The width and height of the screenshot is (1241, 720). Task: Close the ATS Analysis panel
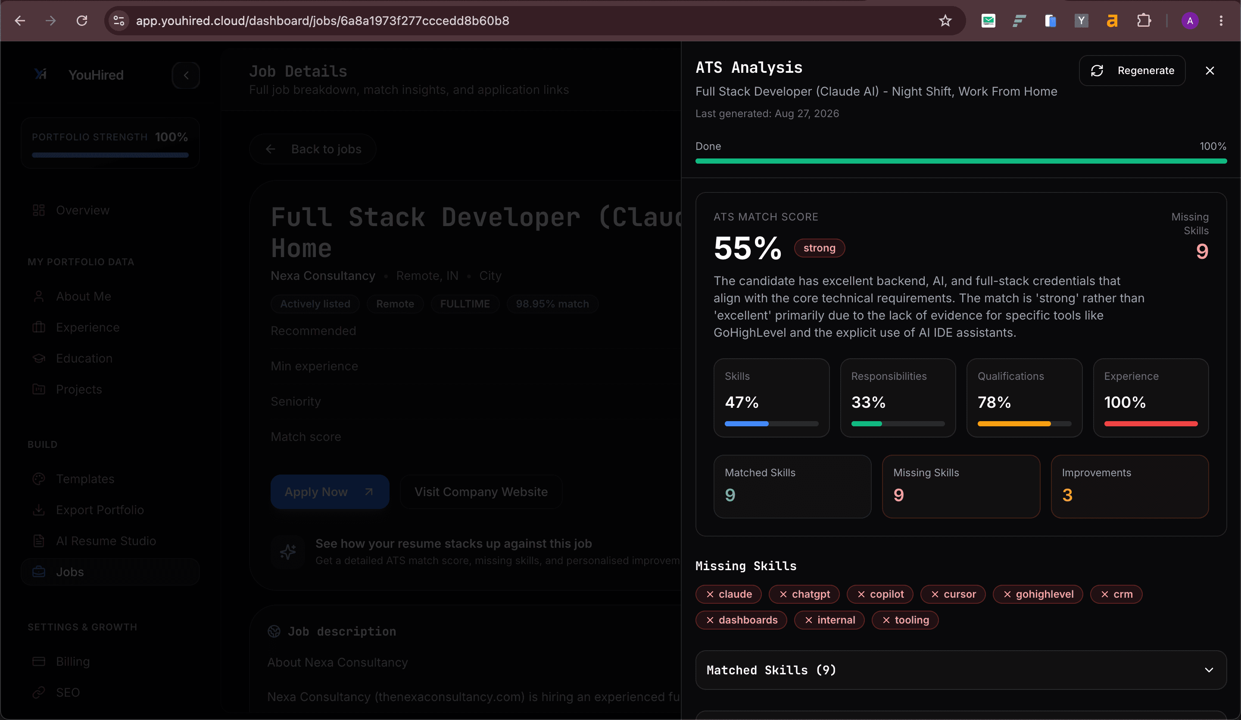1210,71
